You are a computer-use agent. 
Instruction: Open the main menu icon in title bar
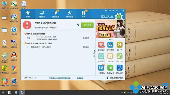pos(117,11)
